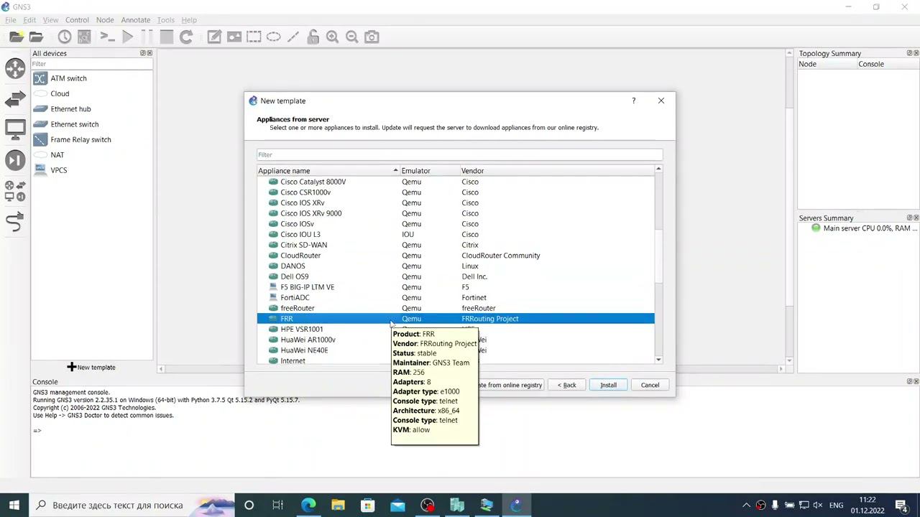Select the Draw ellipse tool
This screenshot has width=920, height=517.
[x=274, y=37]
